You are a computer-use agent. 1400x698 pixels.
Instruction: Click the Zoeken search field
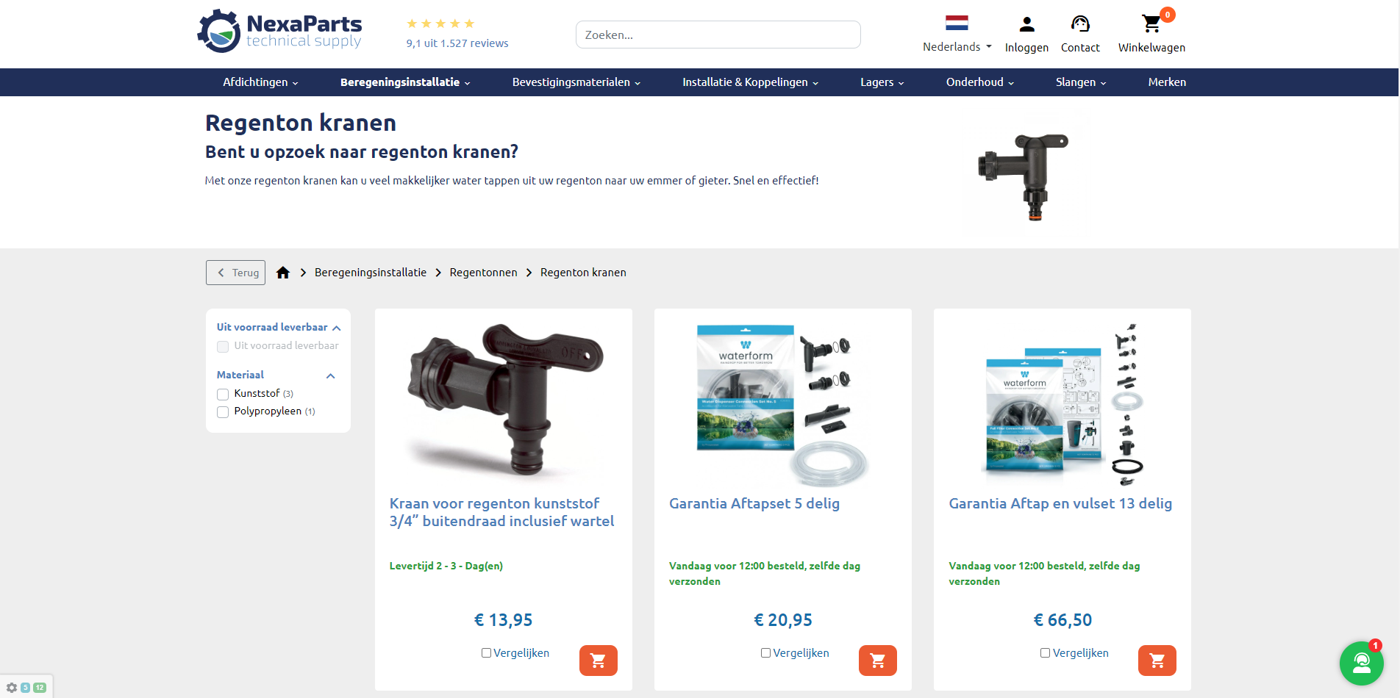[x=718, y=35]
